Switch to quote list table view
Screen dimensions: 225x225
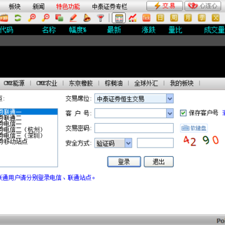(x=119, y=18)
